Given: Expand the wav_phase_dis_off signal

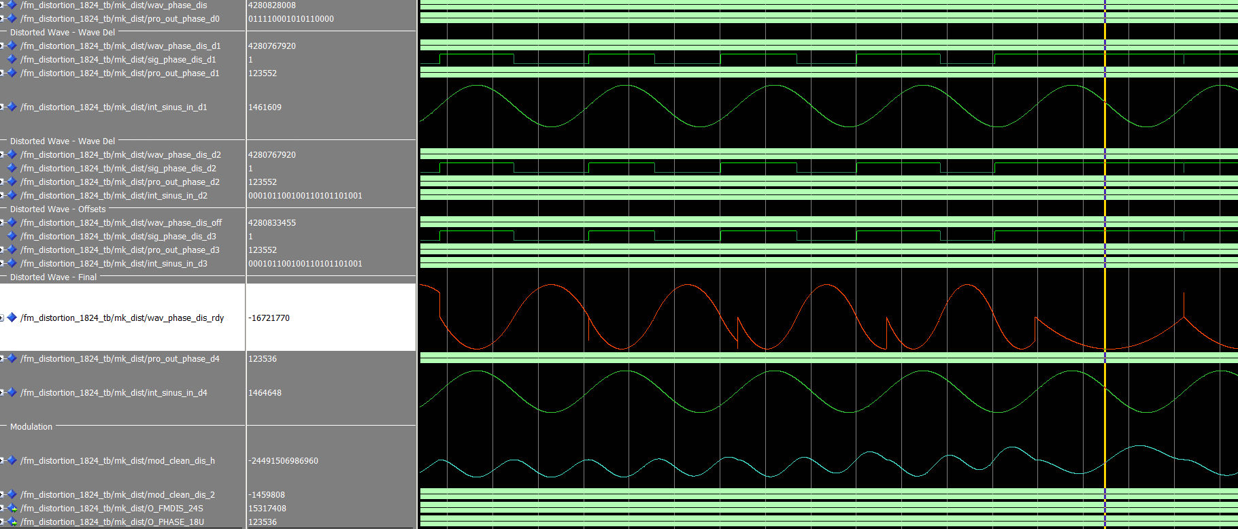Looking at the screenshot, I should click(2, 223).
